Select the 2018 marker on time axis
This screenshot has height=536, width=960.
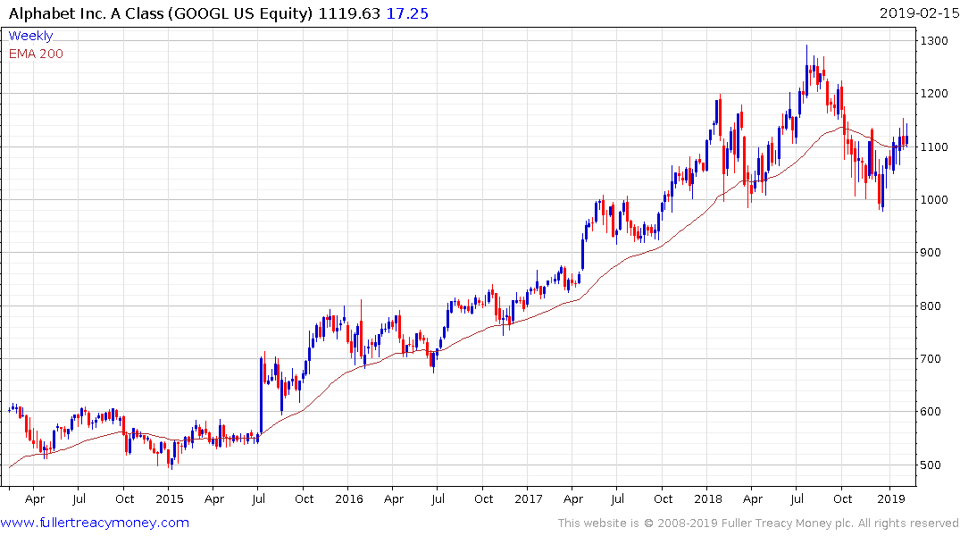pos(708,498)
